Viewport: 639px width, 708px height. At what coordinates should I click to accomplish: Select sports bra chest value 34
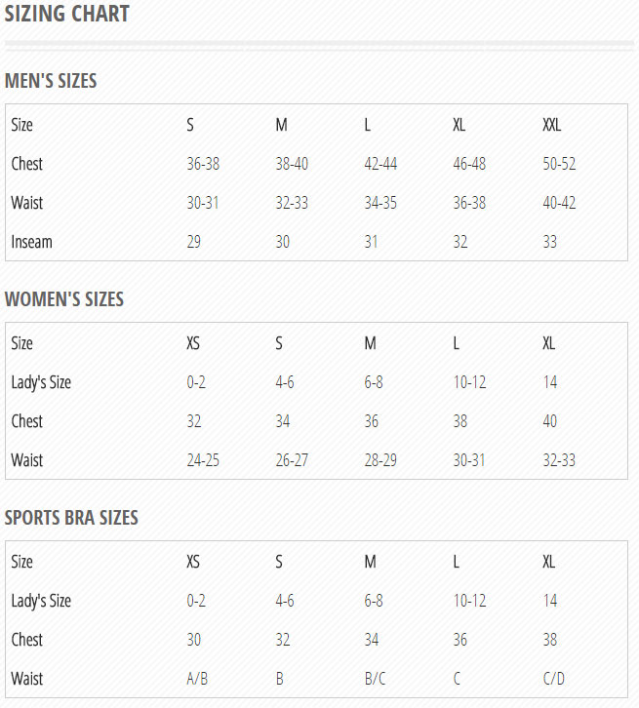pyautogui.click(x=372, y=640)
